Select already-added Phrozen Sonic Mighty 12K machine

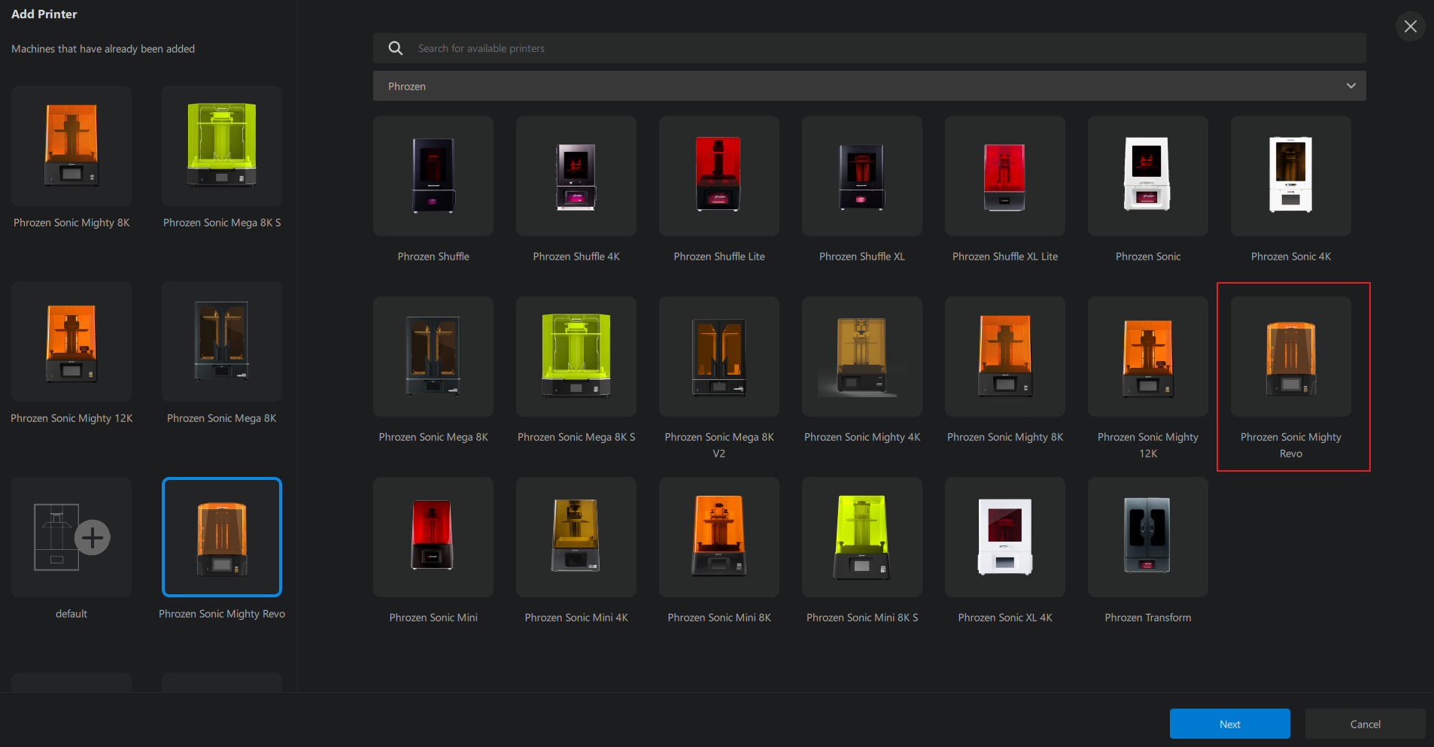click(71, 342)
